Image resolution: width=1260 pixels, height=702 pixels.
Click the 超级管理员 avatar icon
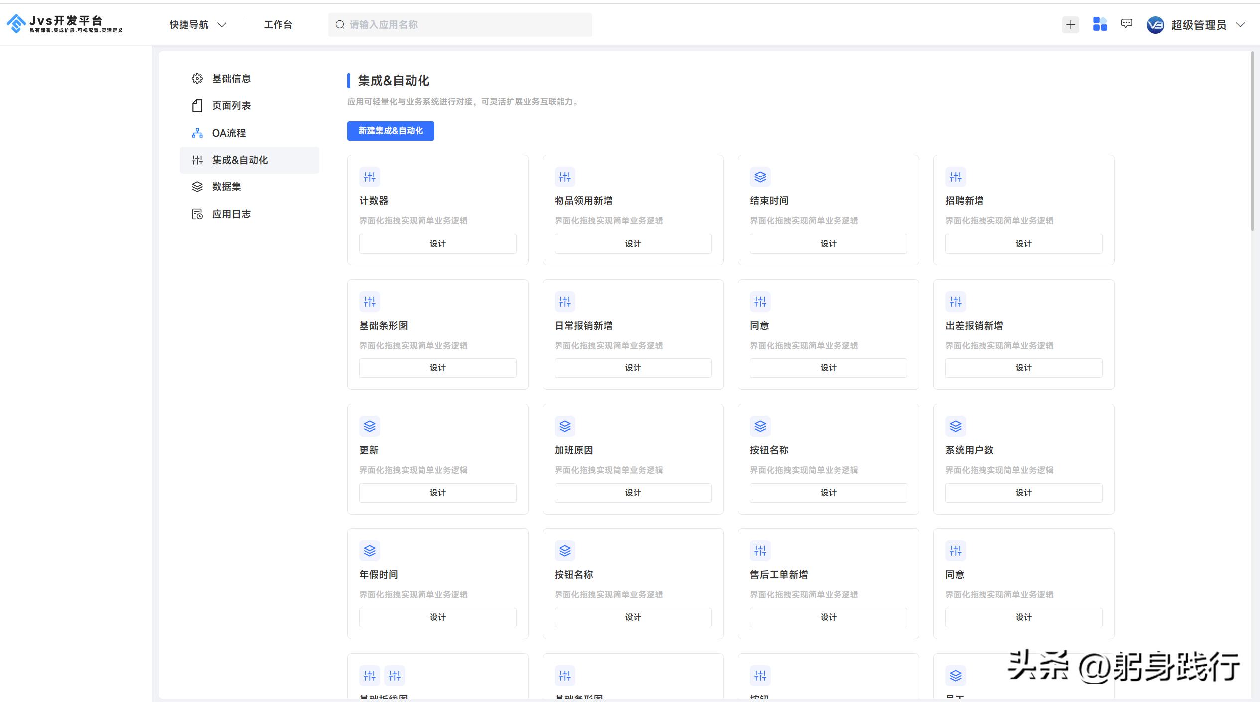click(1155, 25)
